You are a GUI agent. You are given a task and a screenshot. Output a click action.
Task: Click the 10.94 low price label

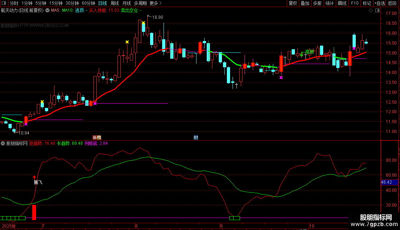coord(24,133)
